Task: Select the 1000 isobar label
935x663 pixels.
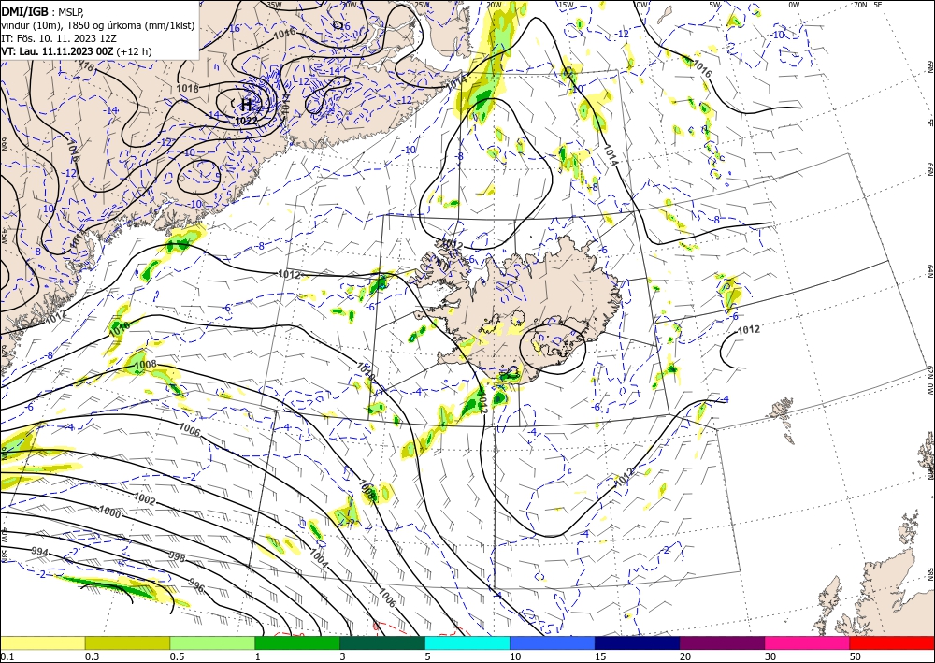Action: (x=109, y=512)
